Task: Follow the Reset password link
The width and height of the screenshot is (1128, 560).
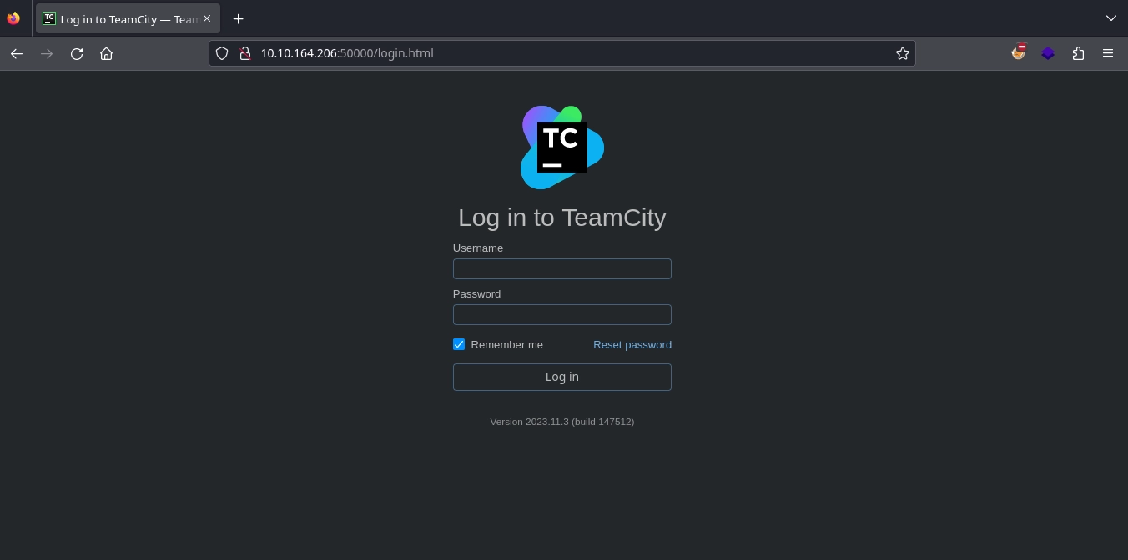Action: pos(632,344)
